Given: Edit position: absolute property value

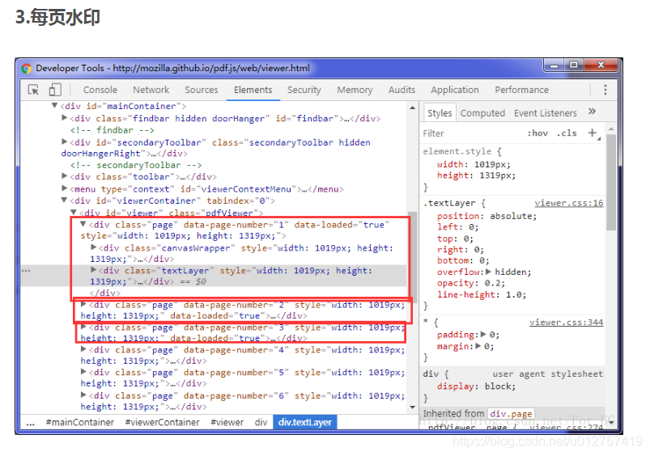Looking at the screenshot, I should 512,216.
